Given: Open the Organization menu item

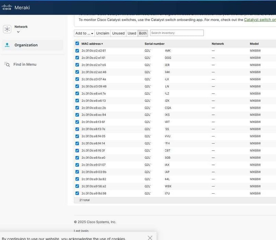Looking at the screenshot, I should point(32,45).
